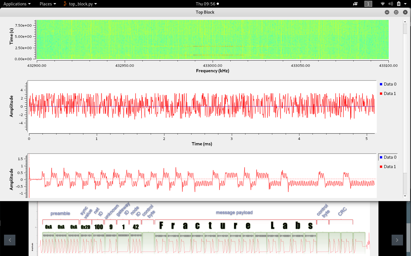411x256 pixels.
Task: Select workspace 1 indicator
Action: (368, 4)
